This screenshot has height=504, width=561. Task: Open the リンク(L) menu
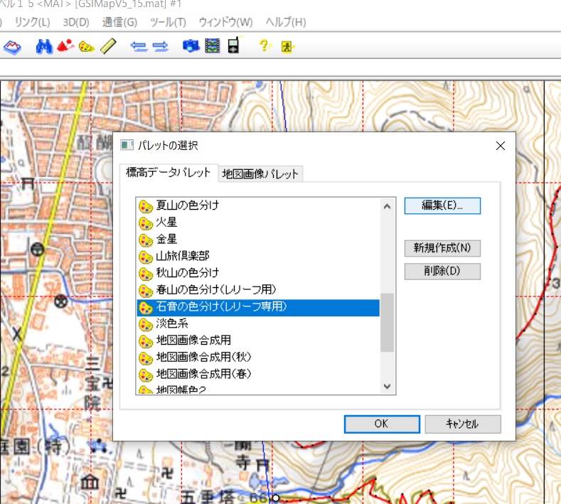coord(32,22)
